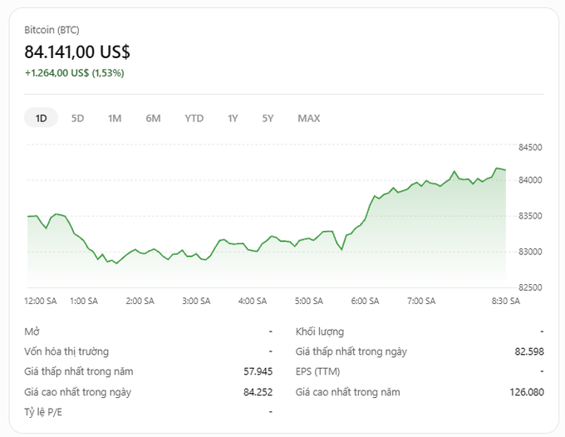Open the 1Y chart view
Image resolution: width=565 pixels, height=437 pixels.
click(x=233, y=118)
